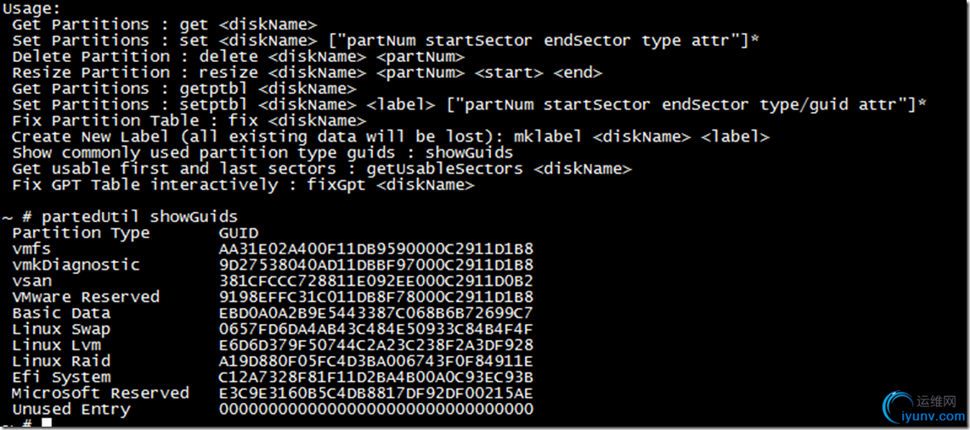Click the 'Linux Raid' partition label
This screenshot has height=430, width=970.
pos(61,361)
